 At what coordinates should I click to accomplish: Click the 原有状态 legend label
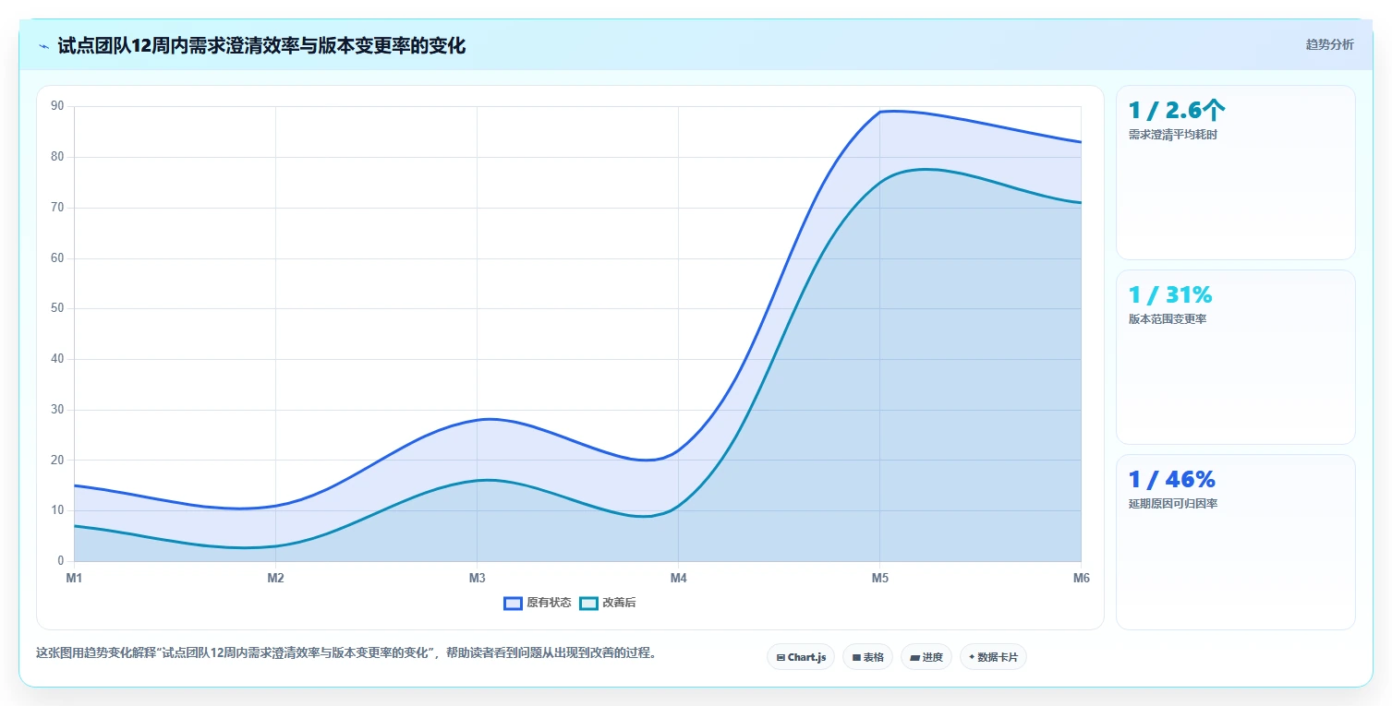[x=549, y=603]
